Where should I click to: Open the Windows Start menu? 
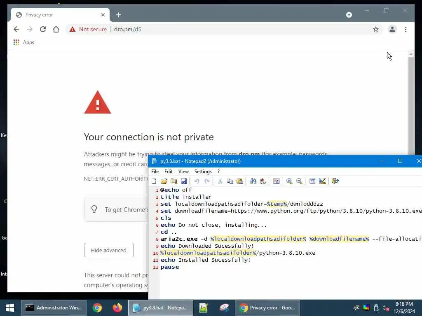(10, 308)
